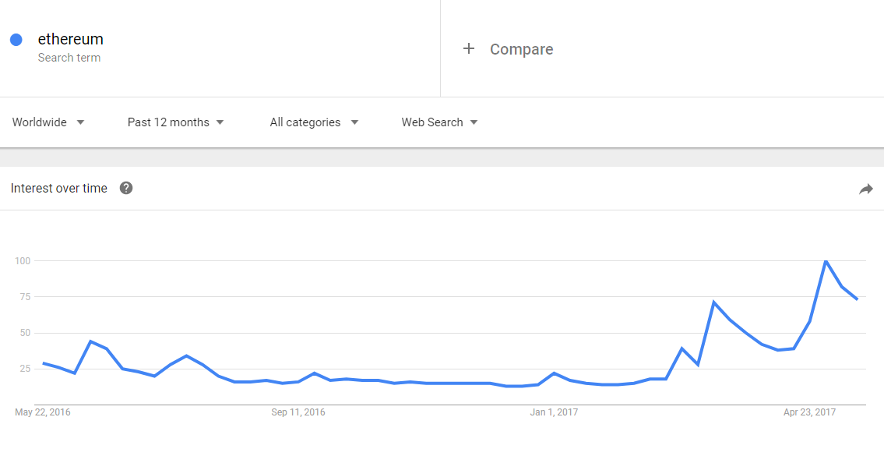Select the ethereum search term

coord(70,40)
